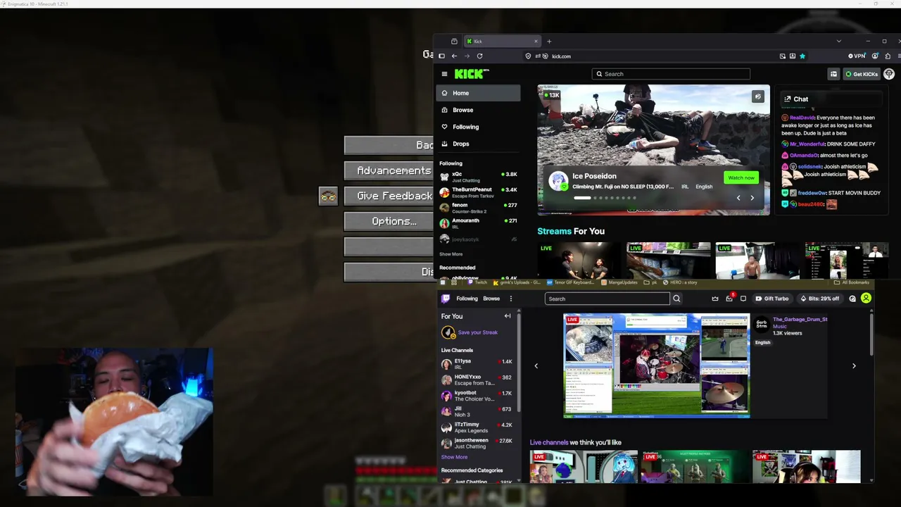Click the icon left of Give Feedback
Screen dimensions: 901x507
click(x=328, y=196)
